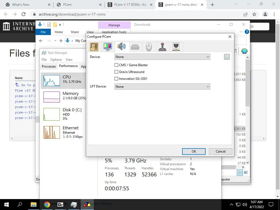Open notification center icon
This screenshot has width=280, height=210.
pyautogui.click(x=271, y=205)
